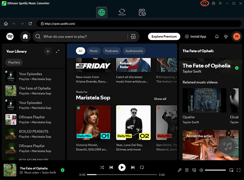Screen dimensions: 244x180
Task: Open the Browse icon in search bar
Action: pyautogui.click(x=133, y=36)
